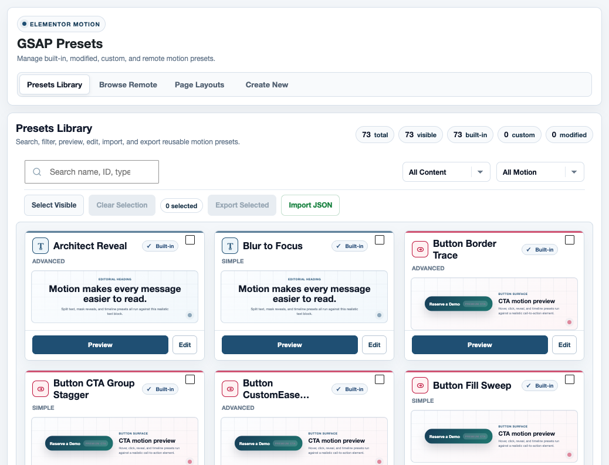Image resolution: width=609 pixels, height=465 pixels.
Task: Click the 73 built-in count pill
Action: [x=471, y=135]
